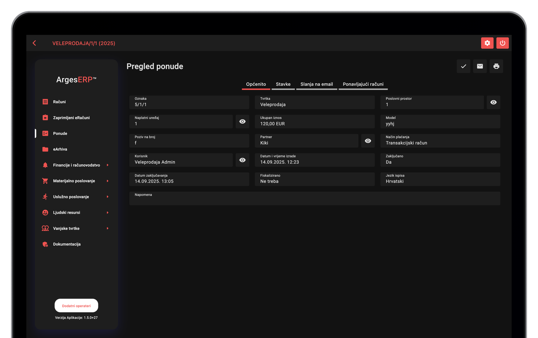Click the Tvrtka field Veleprodaja

coord(315,102)
